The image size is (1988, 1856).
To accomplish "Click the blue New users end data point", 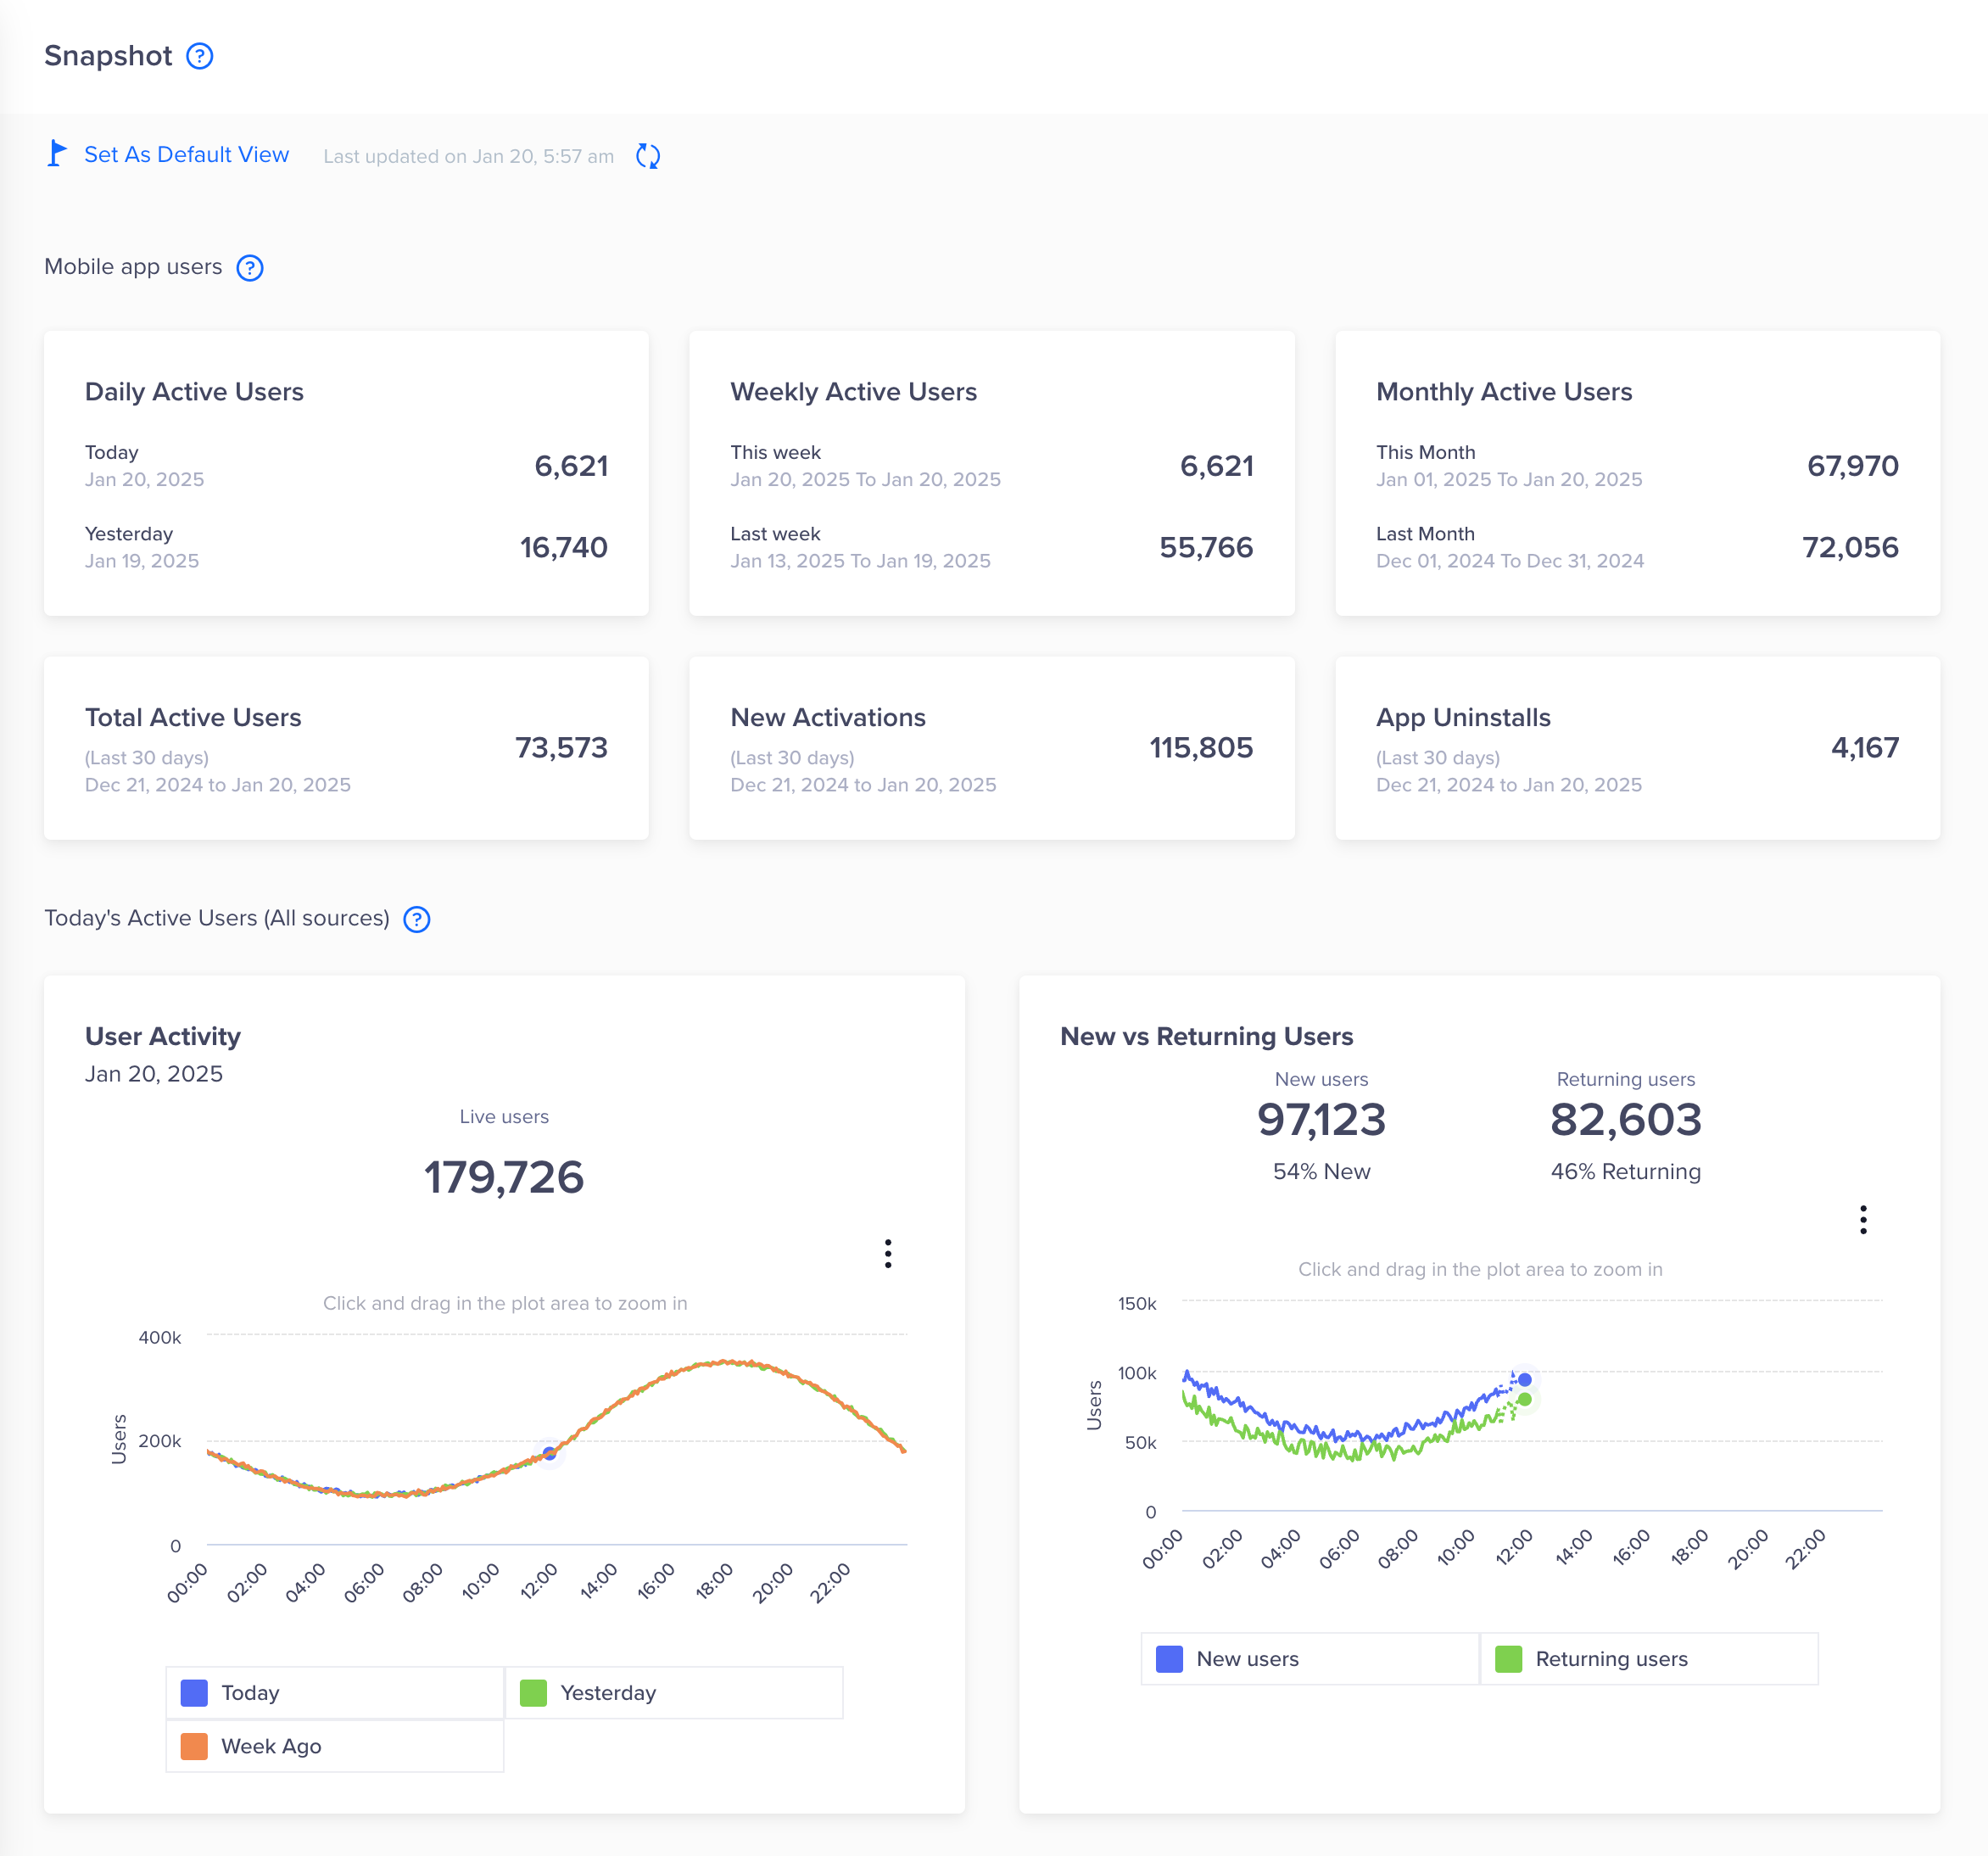I will [x=1525, y=1379].
